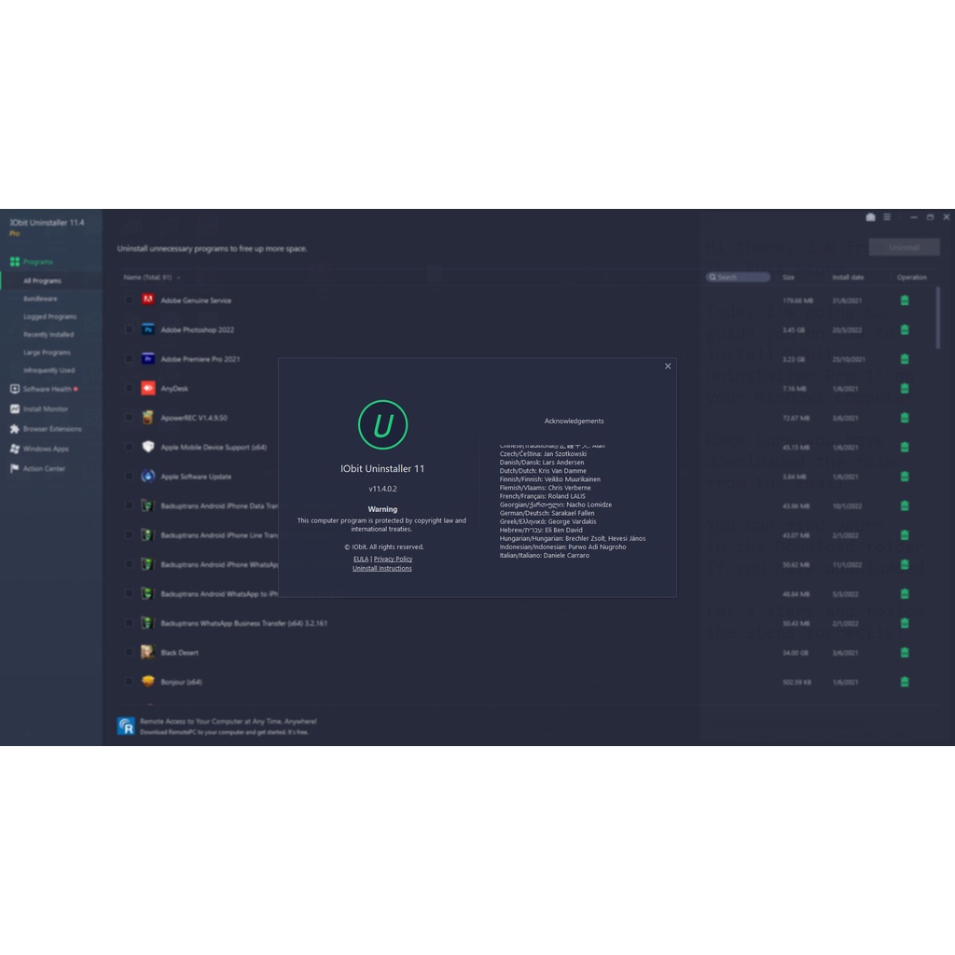Click the Programs grid icon in sidebar
This screenshot has width=955, height=955.
[x=15, y=262]
